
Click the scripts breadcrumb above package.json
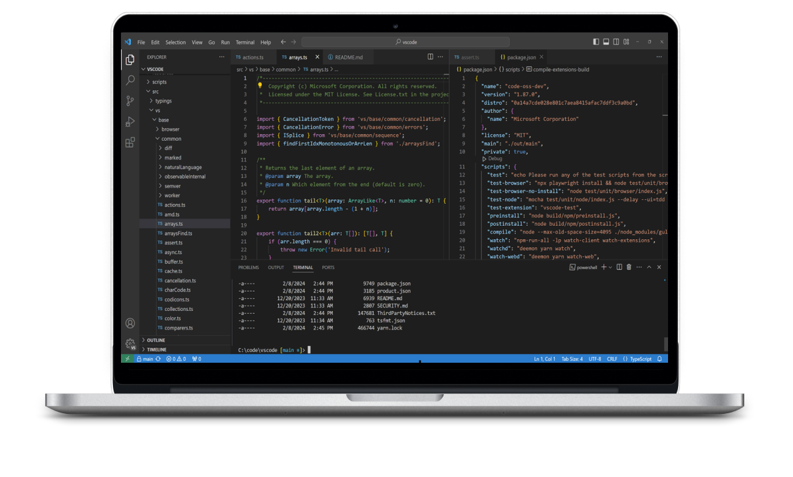[x=512, y=70]
